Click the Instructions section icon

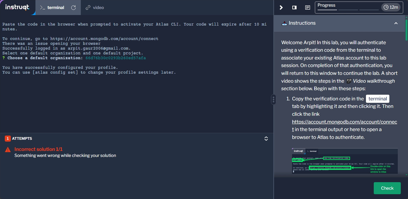[x=284, y=23]
